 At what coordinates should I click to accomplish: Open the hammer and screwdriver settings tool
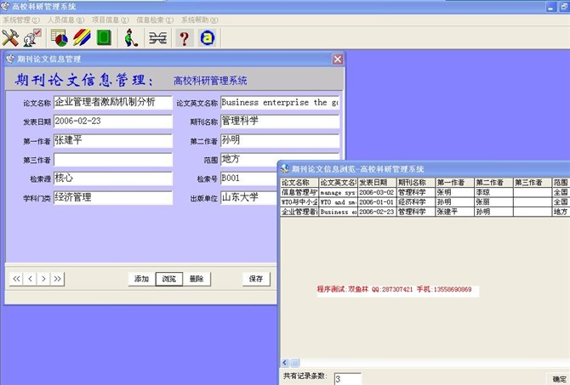click(x=10, y=37)
